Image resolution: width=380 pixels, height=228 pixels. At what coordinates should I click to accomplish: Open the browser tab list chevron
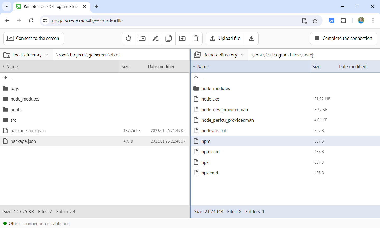point(7,6)
